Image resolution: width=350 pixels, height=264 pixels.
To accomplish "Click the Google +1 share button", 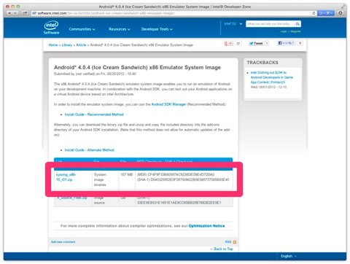I will tap(228, 43).
